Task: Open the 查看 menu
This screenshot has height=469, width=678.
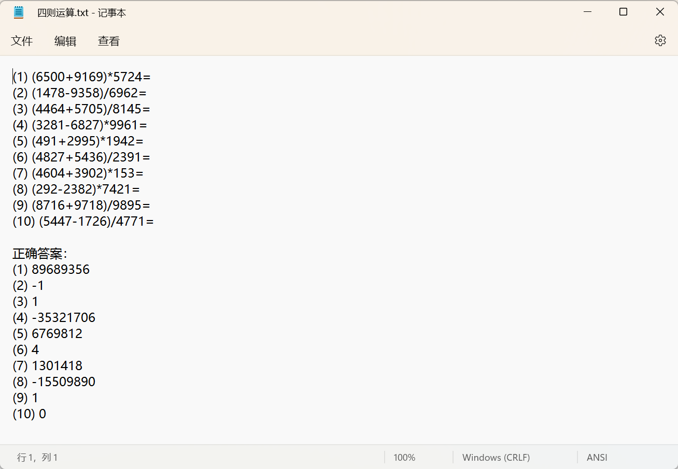Action: point(109,41)
